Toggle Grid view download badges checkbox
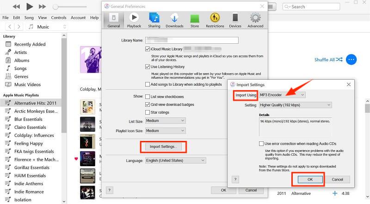370x204 pixels. (148, 105)
